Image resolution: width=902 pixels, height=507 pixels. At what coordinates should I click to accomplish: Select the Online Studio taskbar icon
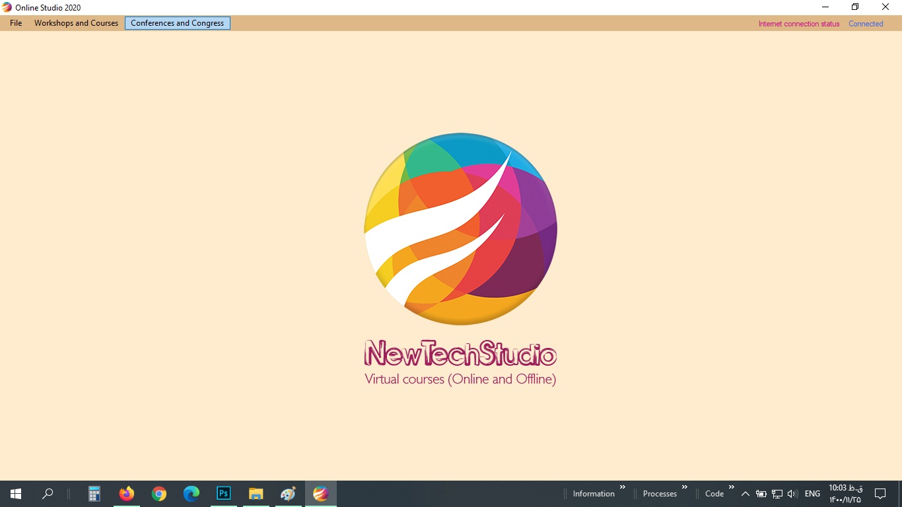(320, 494)
